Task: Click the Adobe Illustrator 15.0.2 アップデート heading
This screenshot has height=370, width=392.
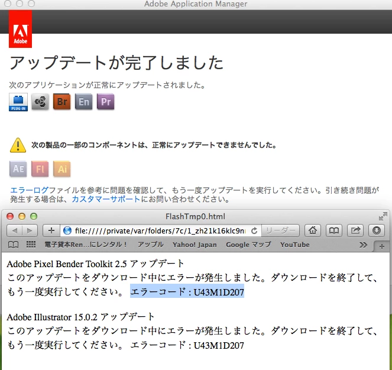Action: coord(80,317)
